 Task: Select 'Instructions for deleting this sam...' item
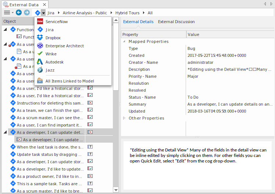pos(50,103)
